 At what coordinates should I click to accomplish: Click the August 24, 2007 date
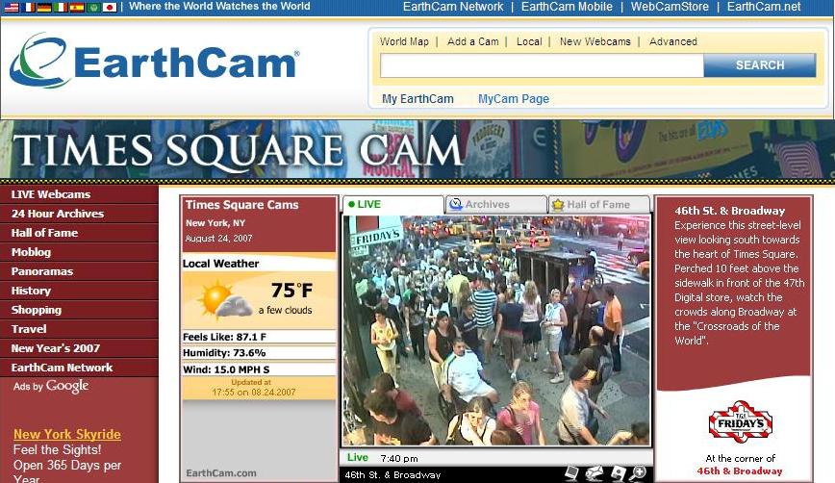pyautogui.click(x=219, y=239)
